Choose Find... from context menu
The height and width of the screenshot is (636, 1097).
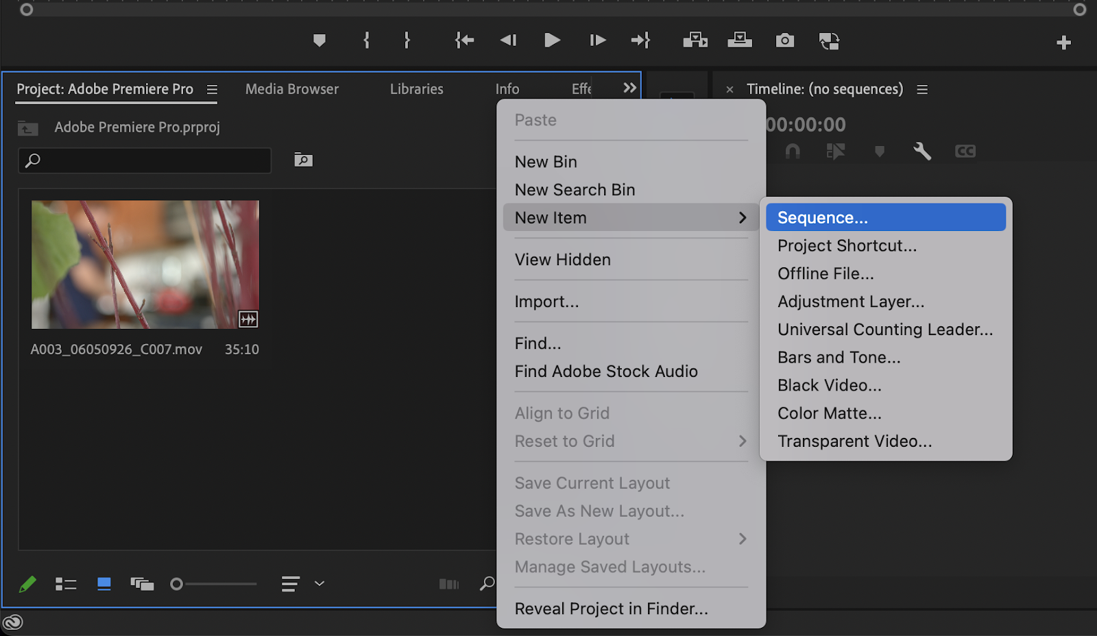pyautogui.click(x=631, y=343)
